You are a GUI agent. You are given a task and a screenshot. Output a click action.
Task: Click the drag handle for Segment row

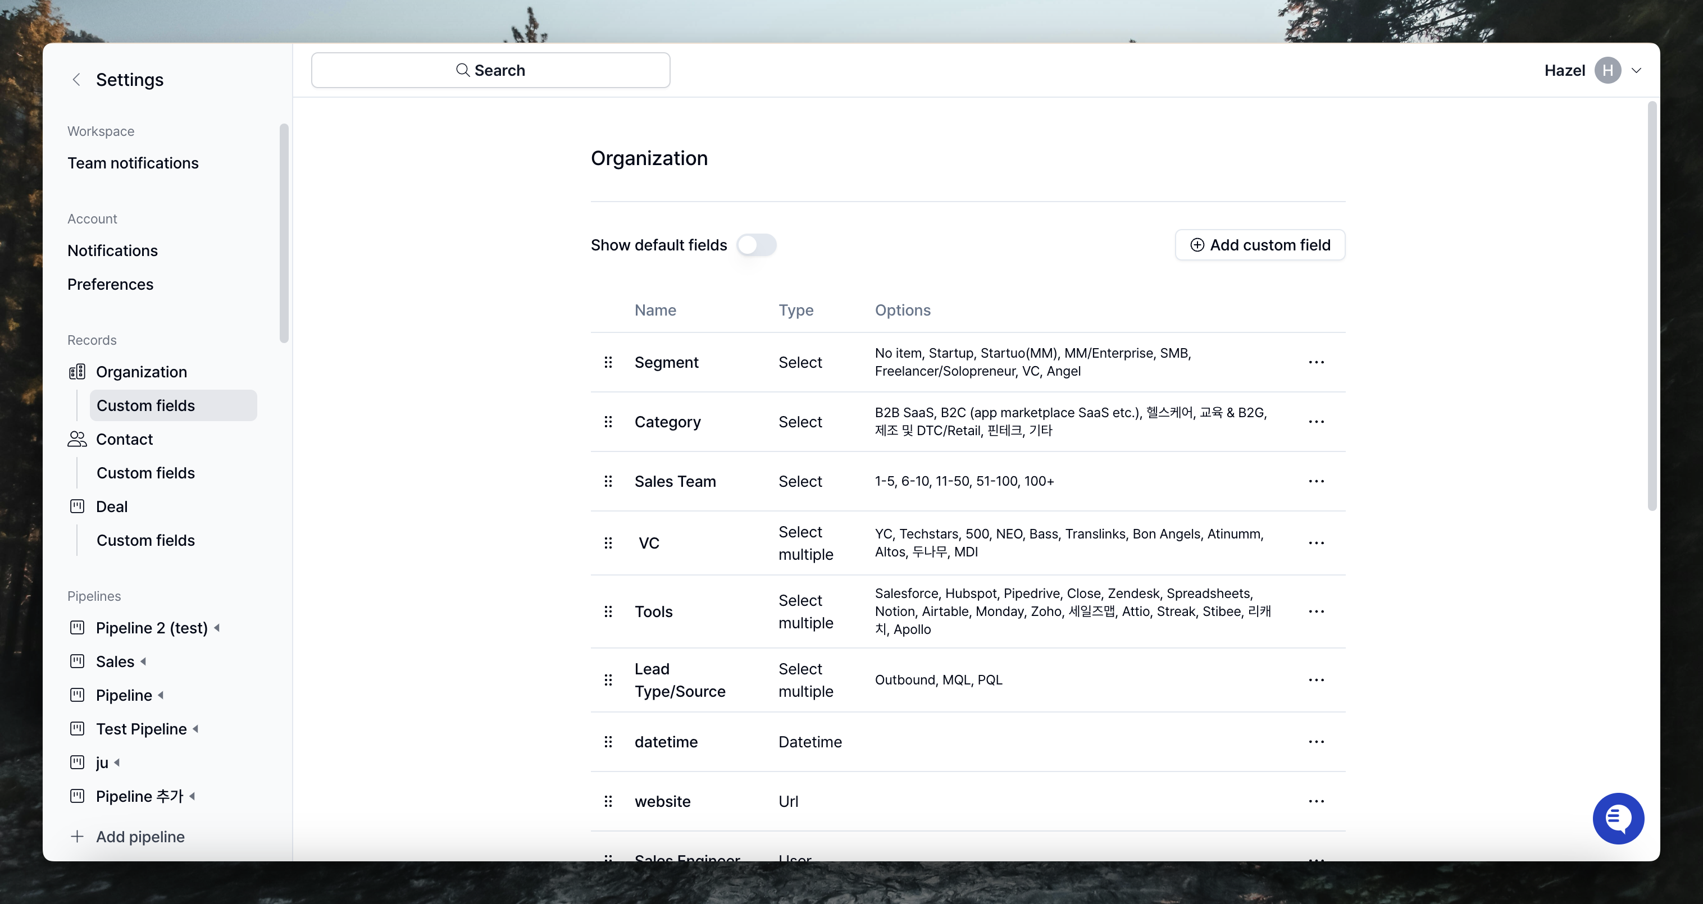point(608,362)
